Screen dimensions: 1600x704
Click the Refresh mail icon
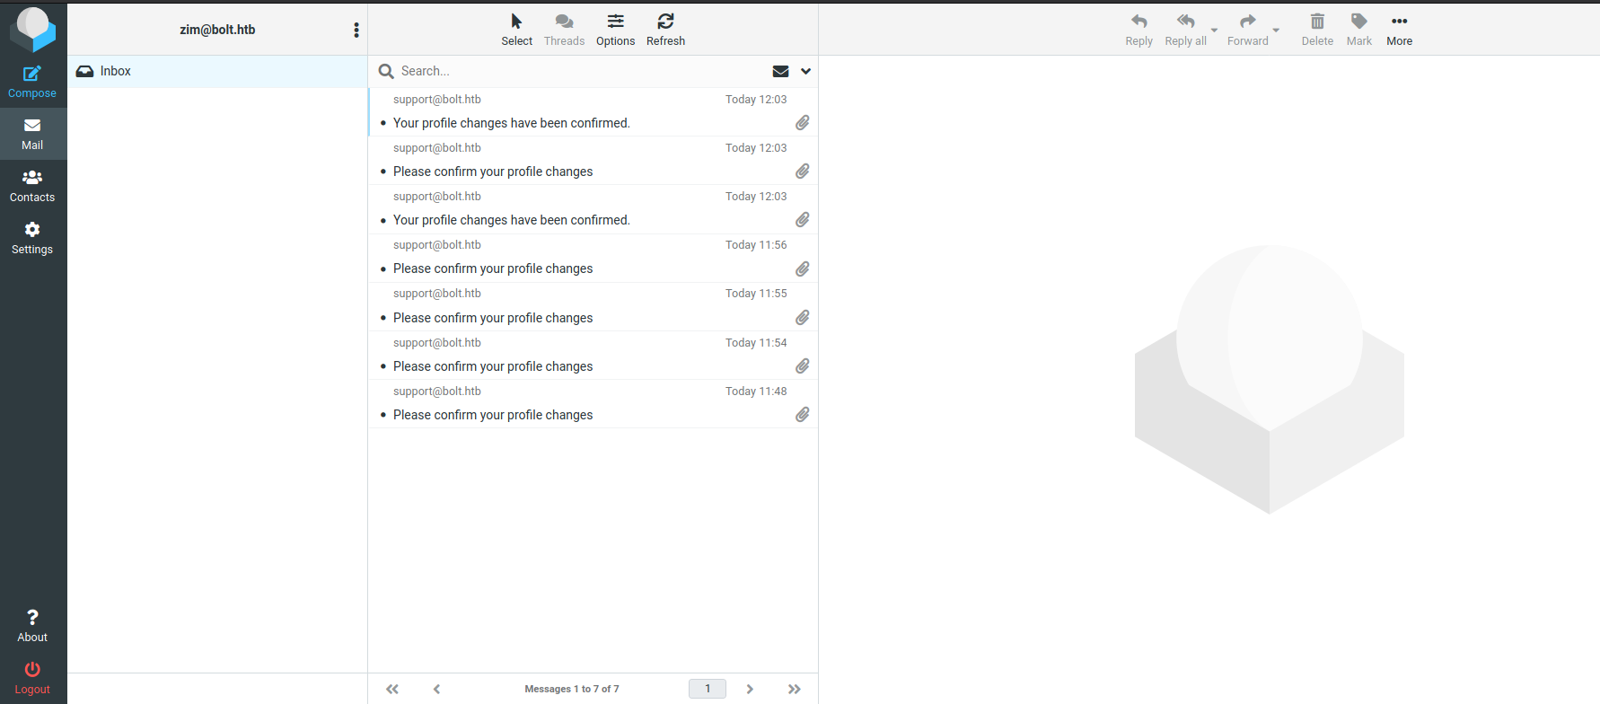(x=665, y=22)
